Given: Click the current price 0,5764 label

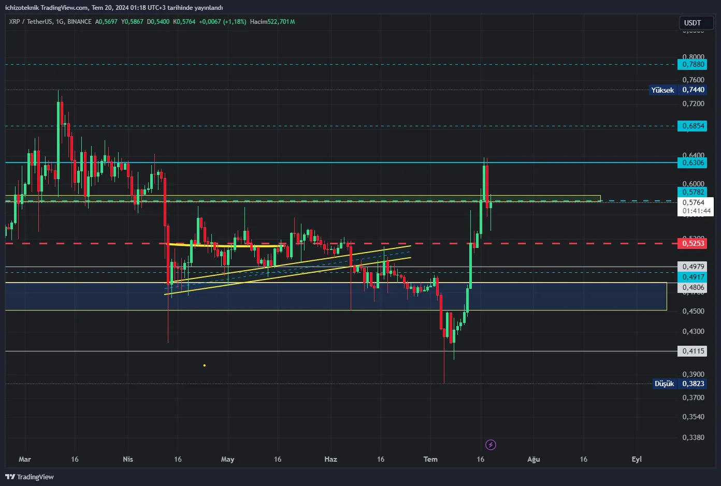Looking at the screenshot, I should [x=695, y=207].
